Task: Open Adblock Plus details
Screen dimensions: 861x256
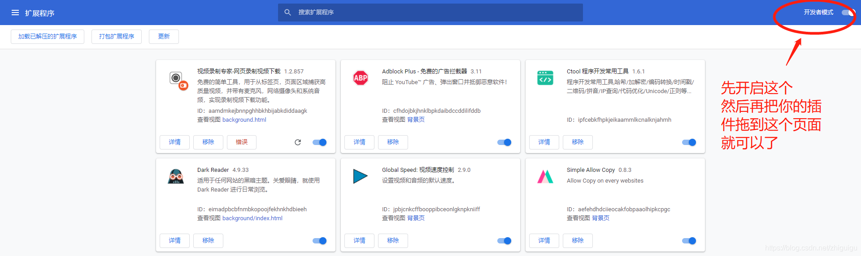Action: click(359, 142)
